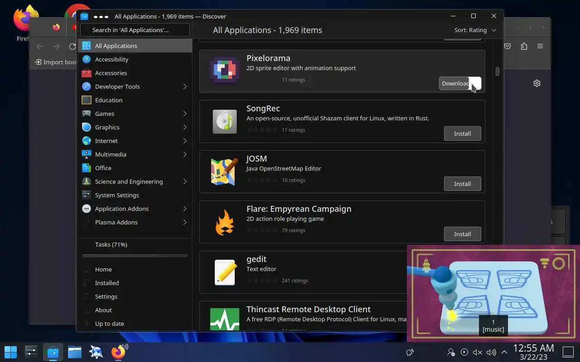Screen dimensions: 580x362
Task: Select the System Settings category
Action: [135, 195]
